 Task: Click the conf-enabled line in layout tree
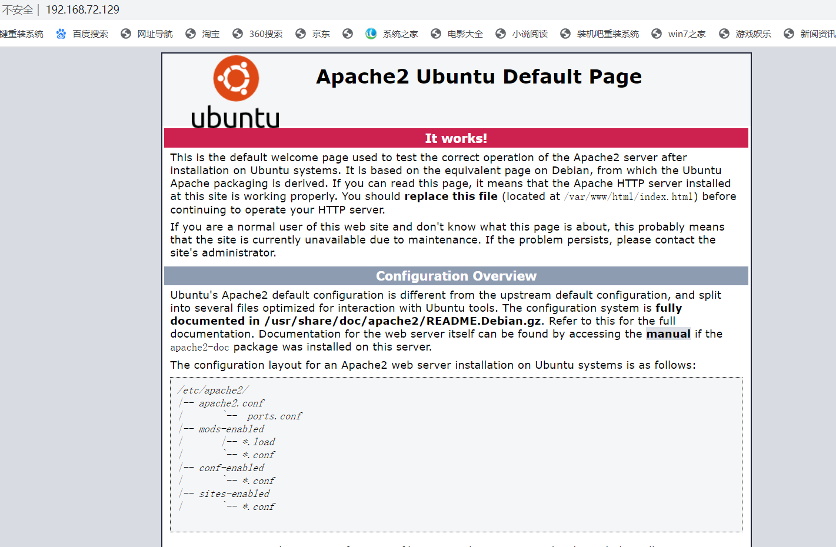[x=231, y=468]
